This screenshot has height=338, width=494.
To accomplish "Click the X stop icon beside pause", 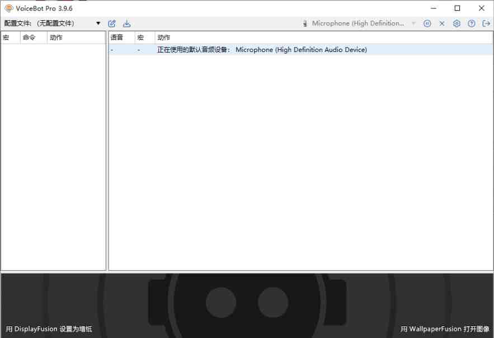I will click(x=442, y=23).
